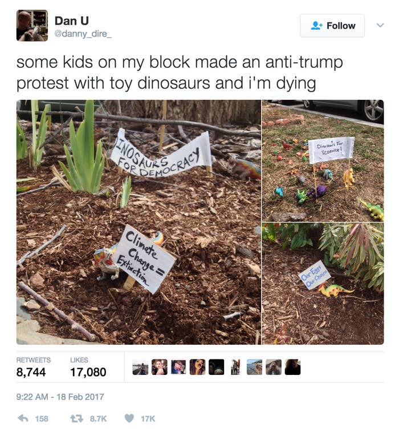Open the Dan U display name link

(72, 21)
